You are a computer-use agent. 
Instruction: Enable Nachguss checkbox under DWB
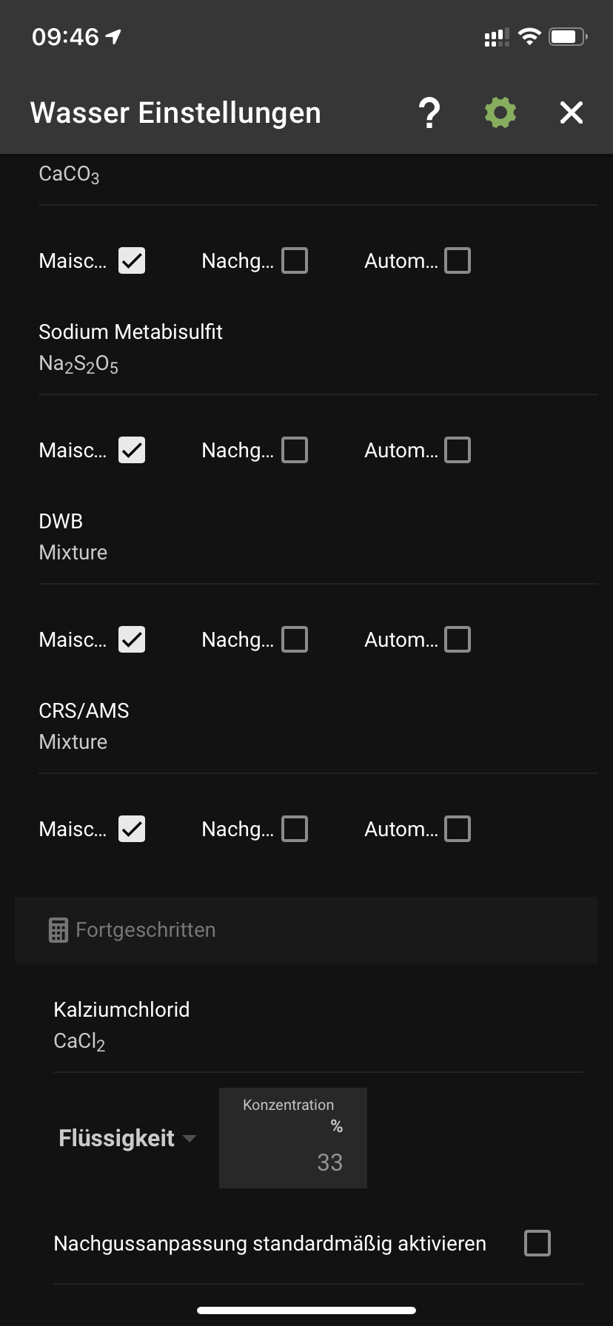pos(295,639)
